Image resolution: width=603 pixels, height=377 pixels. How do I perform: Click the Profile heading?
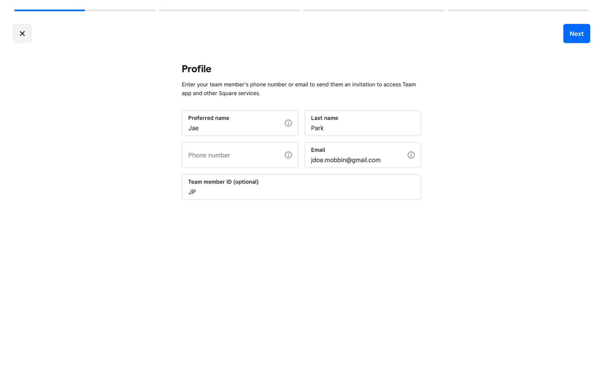click(x=197, y=69)
